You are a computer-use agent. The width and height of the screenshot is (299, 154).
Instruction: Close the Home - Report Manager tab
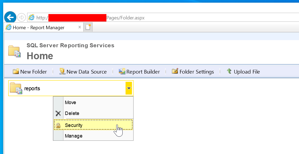coord(80,27)
